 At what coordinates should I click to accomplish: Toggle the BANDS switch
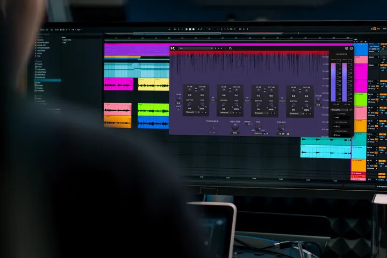tap(249, 125)
